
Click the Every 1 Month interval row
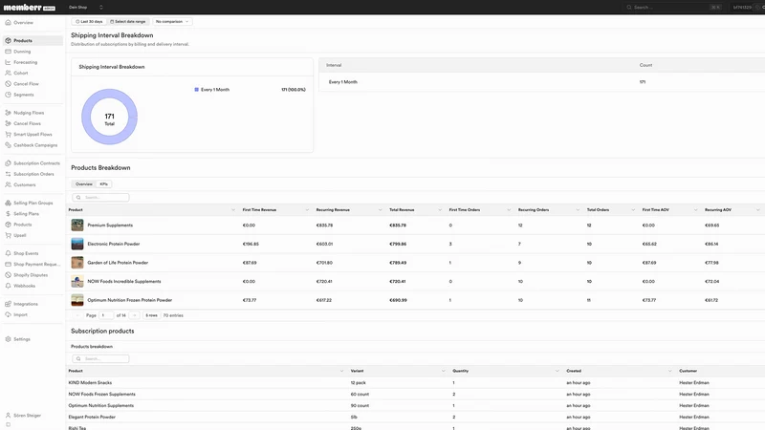pos(541,82)
